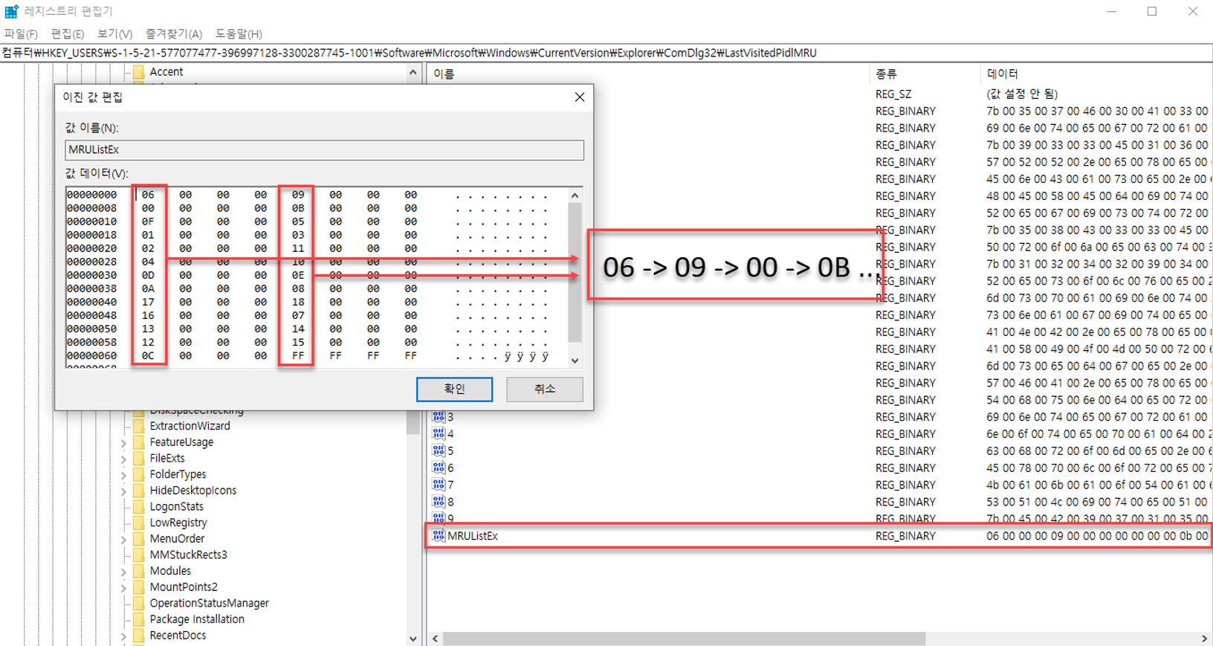
Task: Expand the MenuOrder tree node
Action: click(x=123, y=539)
